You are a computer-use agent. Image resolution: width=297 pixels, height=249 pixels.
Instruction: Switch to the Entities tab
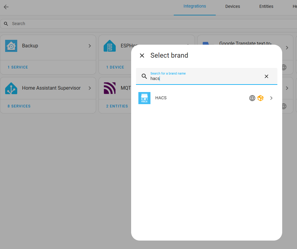pyautogui.click(x=266, y=6)
